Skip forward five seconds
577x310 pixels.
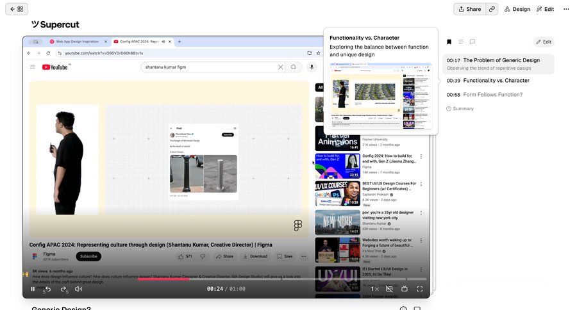[x=64, y=290]
